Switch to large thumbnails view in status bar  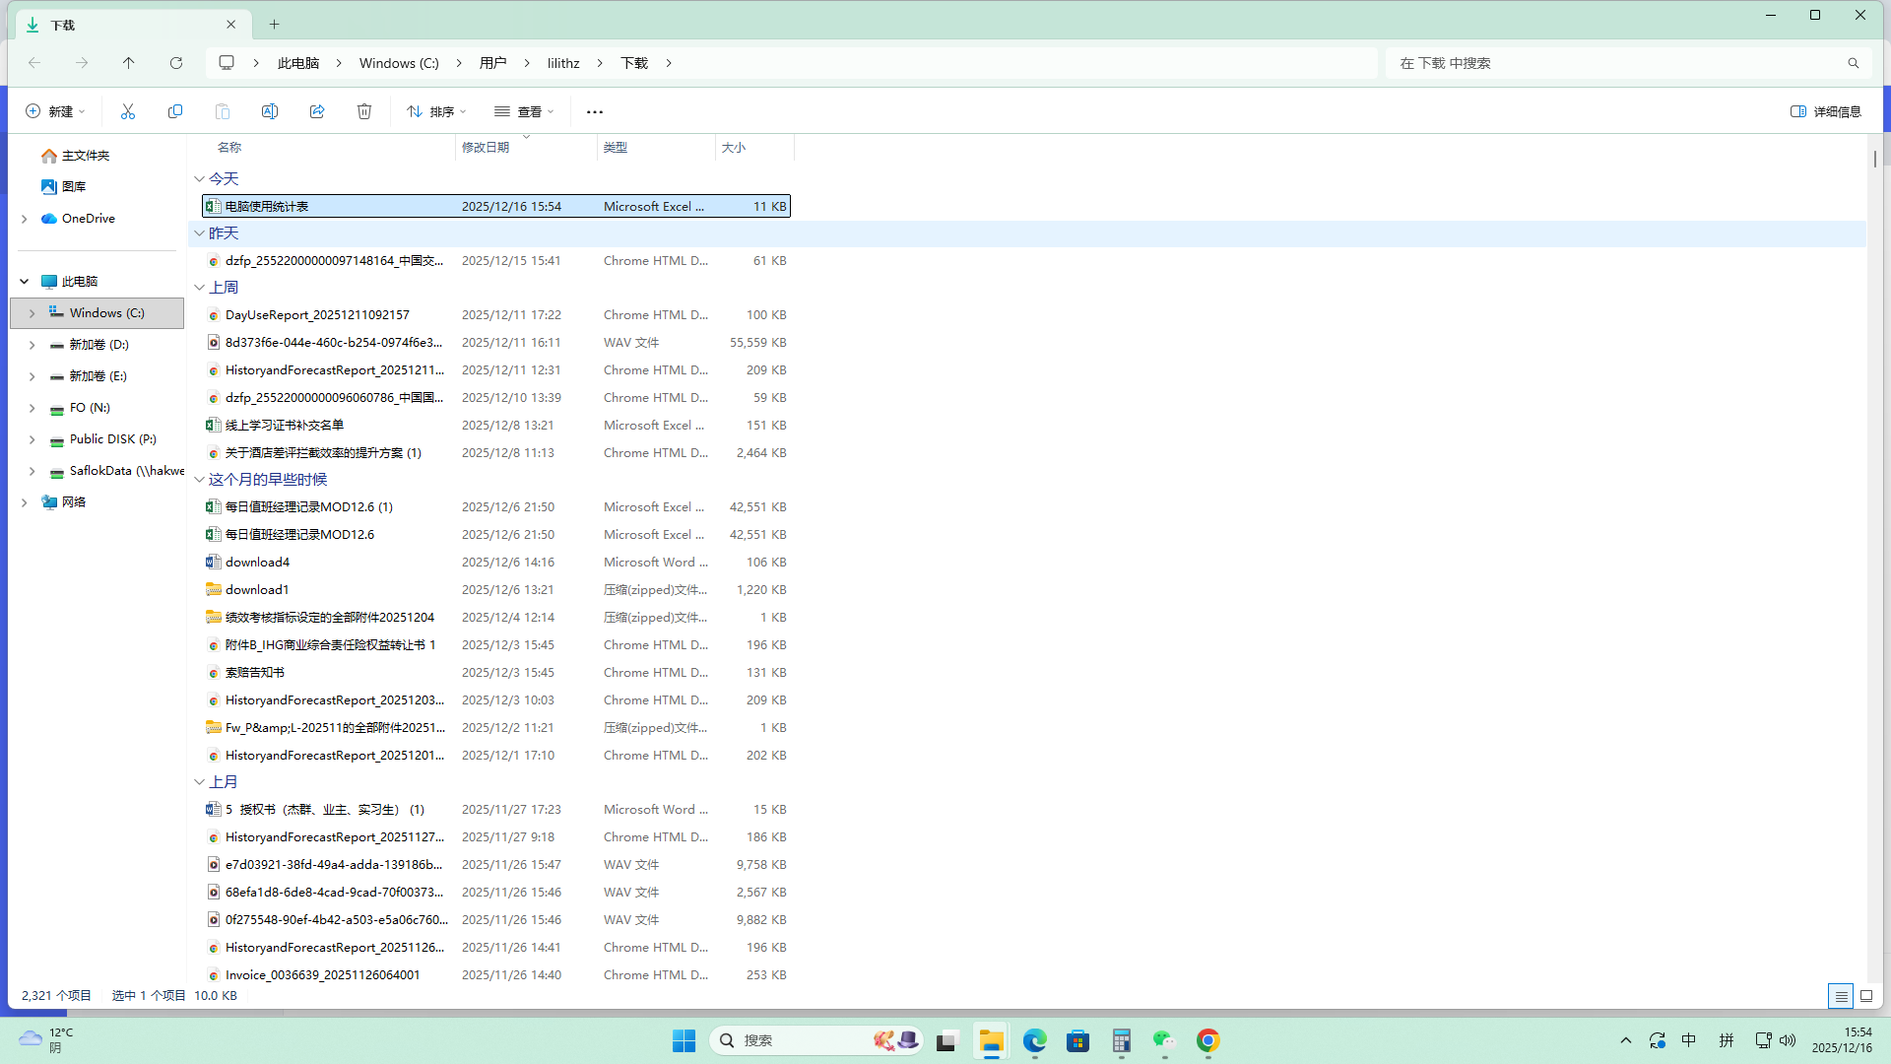coord(1866,996)
